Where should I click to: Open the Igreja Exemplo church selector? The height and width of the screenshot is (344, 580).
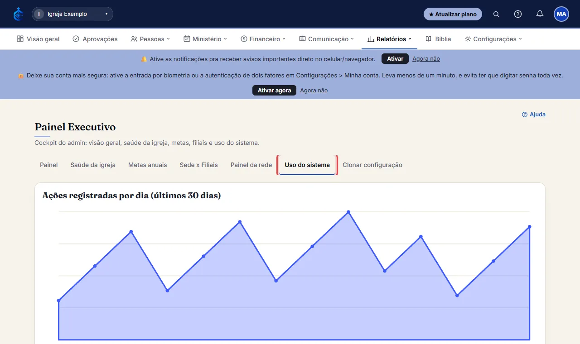(72, 14)
